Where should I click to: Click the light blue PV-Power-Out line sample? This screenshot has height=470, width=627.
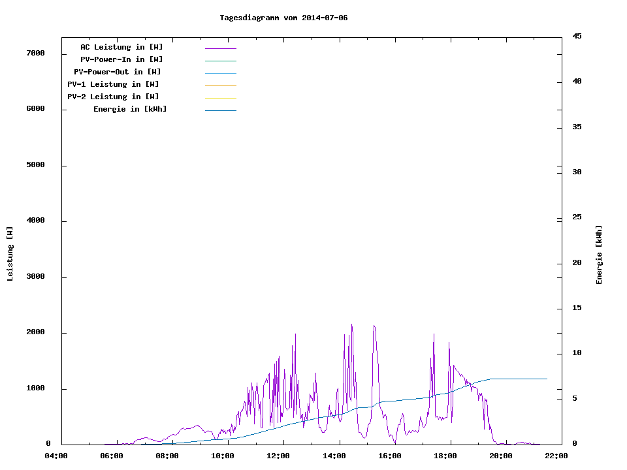pyautogui.click(x=220, y=73)
